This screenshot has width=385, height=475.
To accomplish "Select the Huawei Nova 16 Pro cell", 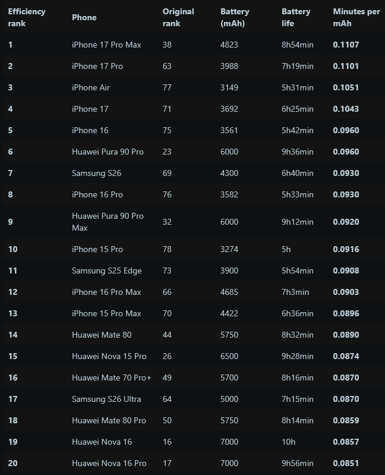I will click(x=109, y=463).
